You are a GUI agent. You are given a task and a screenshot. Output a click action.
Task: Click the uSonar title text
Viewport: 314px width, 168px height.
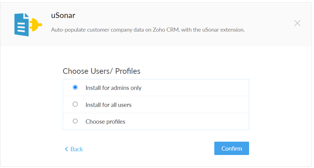click(63, 15)
